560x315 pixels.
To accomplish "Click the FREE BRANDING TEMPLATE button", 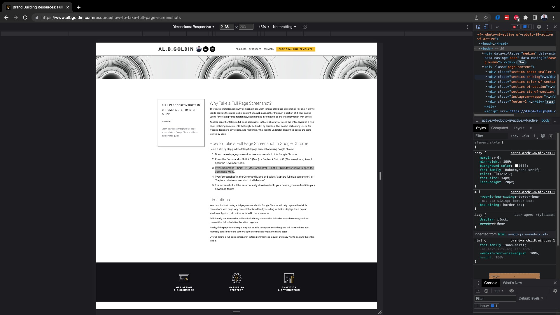I will coord(296,49).
